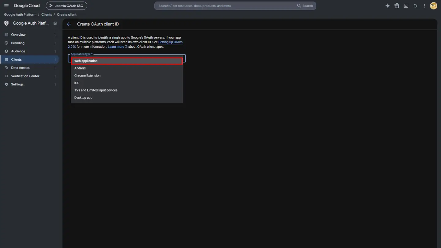This screenshot has width=441, height=248.
Task: Open the Learn more link
Action: (x=117, y=47)
